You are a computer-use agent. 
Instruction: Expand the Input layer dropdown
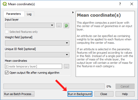[30, 25]
